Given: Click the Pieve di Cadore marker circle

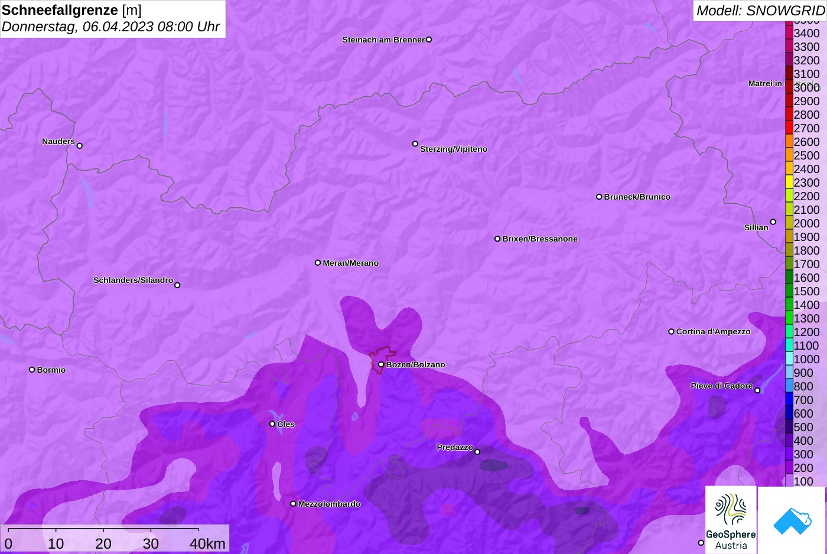Looking at the screenshot, I should [x=757, y=390].
